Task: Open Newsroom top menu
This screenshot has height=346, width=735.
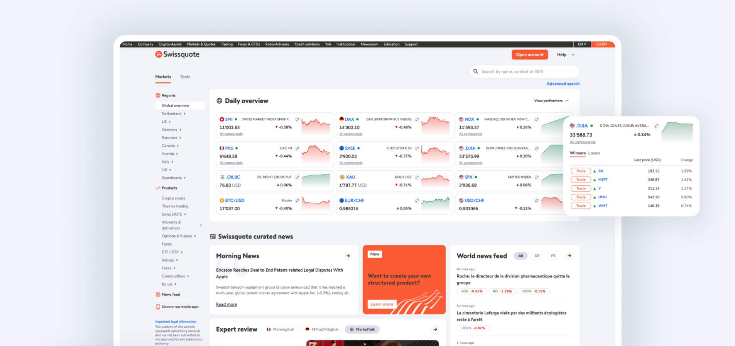Action: click(x=369, y=44)
